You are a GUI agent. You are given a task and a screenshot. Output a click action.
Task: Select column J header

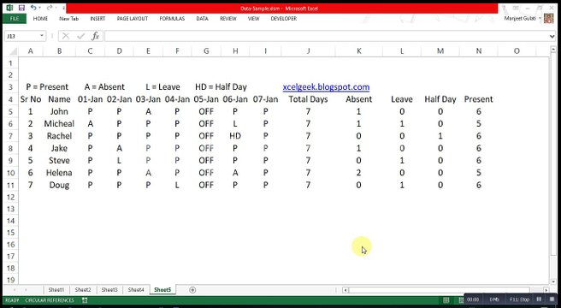308,51
